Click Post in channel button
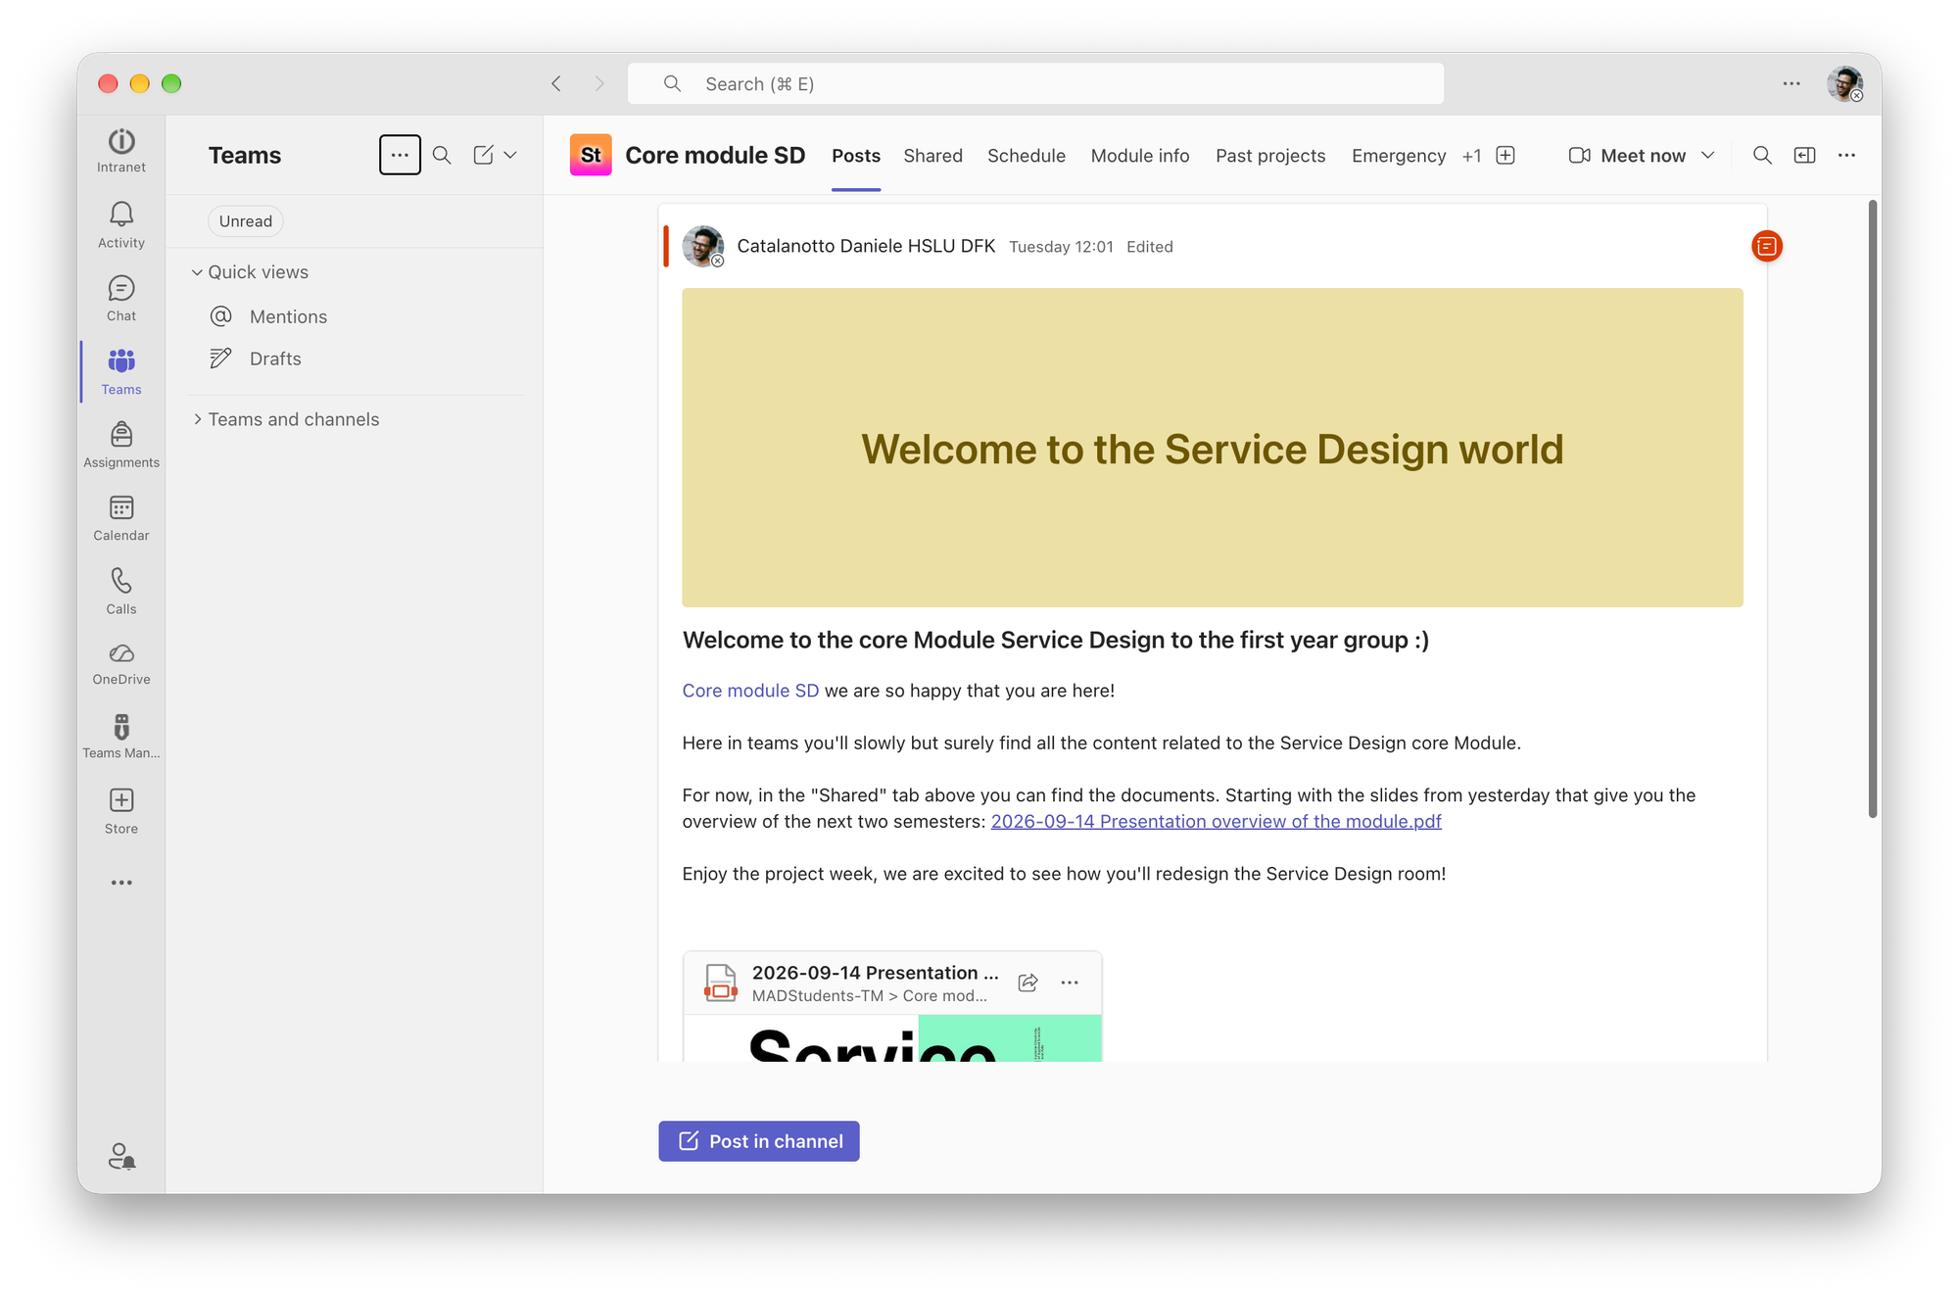 pos(759,1141)
